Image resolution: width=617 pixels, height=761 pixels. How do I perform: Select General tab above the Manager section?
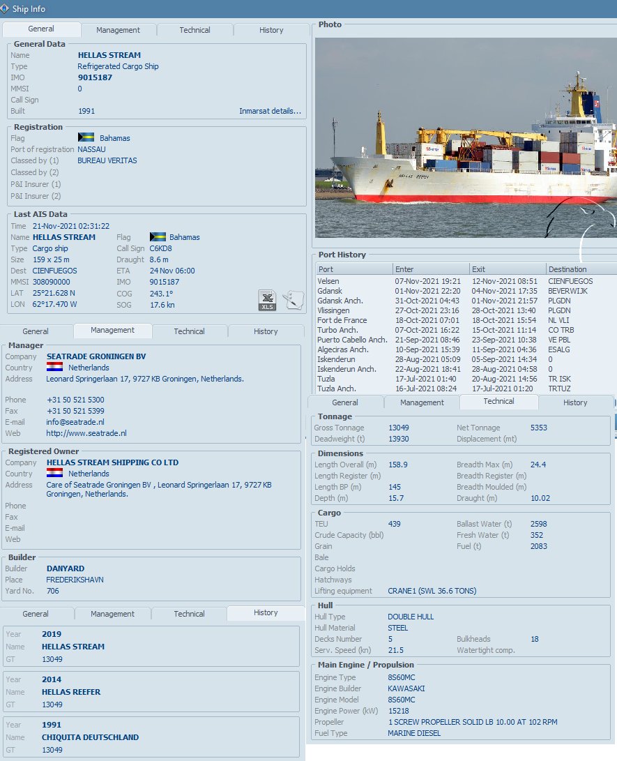(36, 331)
